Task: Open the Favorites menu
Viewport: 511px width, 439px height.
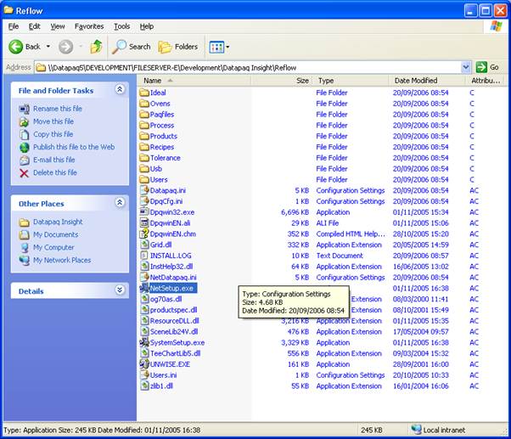Action: [x=89, y=26]
